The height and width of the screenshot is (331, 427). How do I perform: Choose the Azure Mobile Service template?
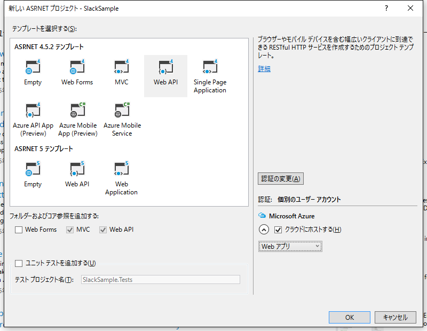pos(122,120)
